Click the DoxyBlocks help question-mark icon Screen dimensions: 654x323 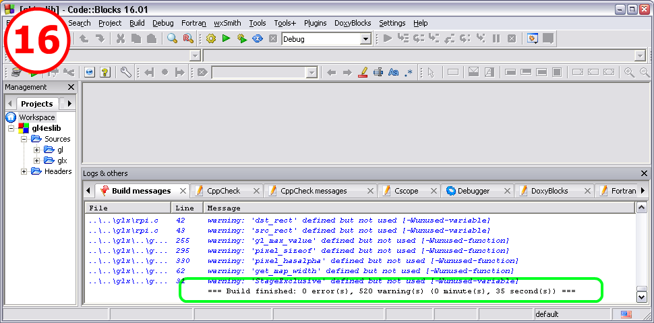[105, 72]
